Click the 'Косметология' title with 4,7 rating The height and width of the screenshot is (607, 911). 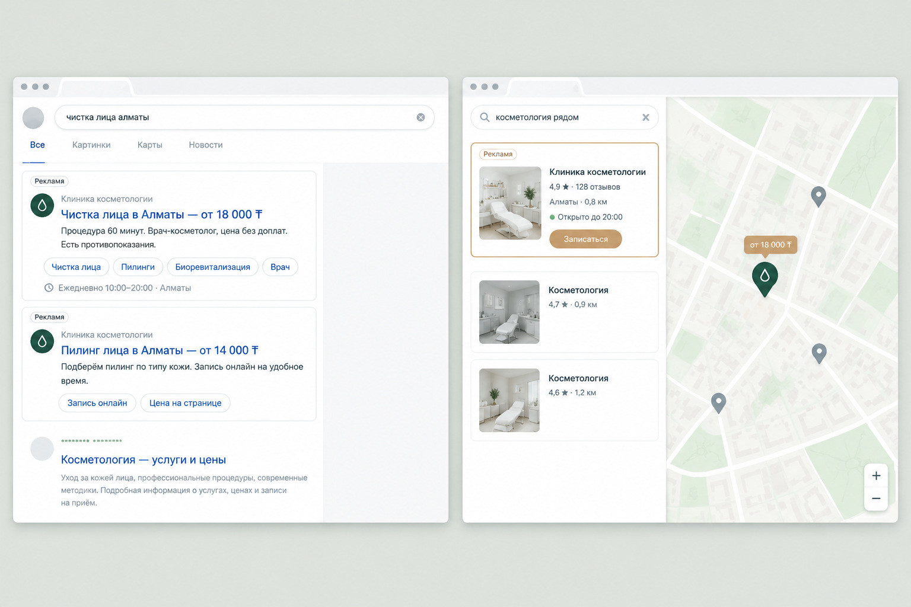coord(578,290)
